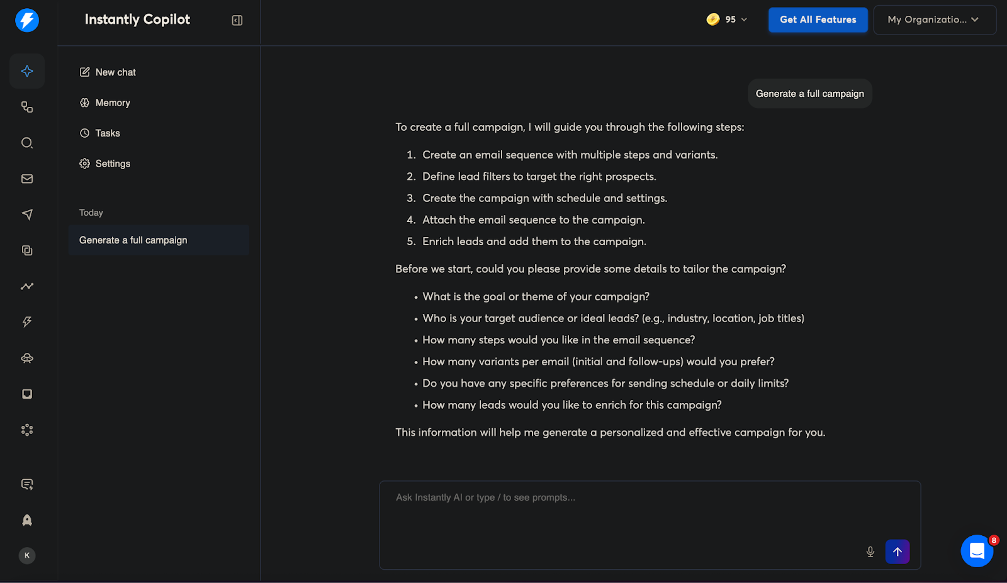Click the lightning bolt sidebar icon
This screenshot has height=583, width=1007.
coord(26,322)
